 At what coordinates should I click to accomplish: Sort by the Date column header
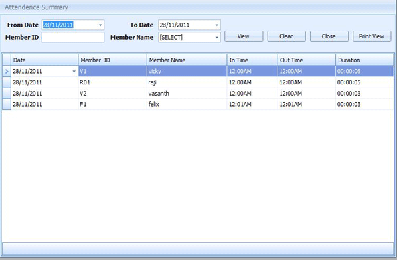(44, 60)
